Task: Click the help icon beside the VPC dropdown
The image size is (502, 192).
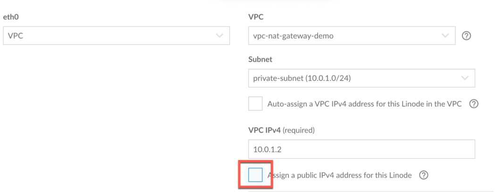Action: (x=467, y=36)
